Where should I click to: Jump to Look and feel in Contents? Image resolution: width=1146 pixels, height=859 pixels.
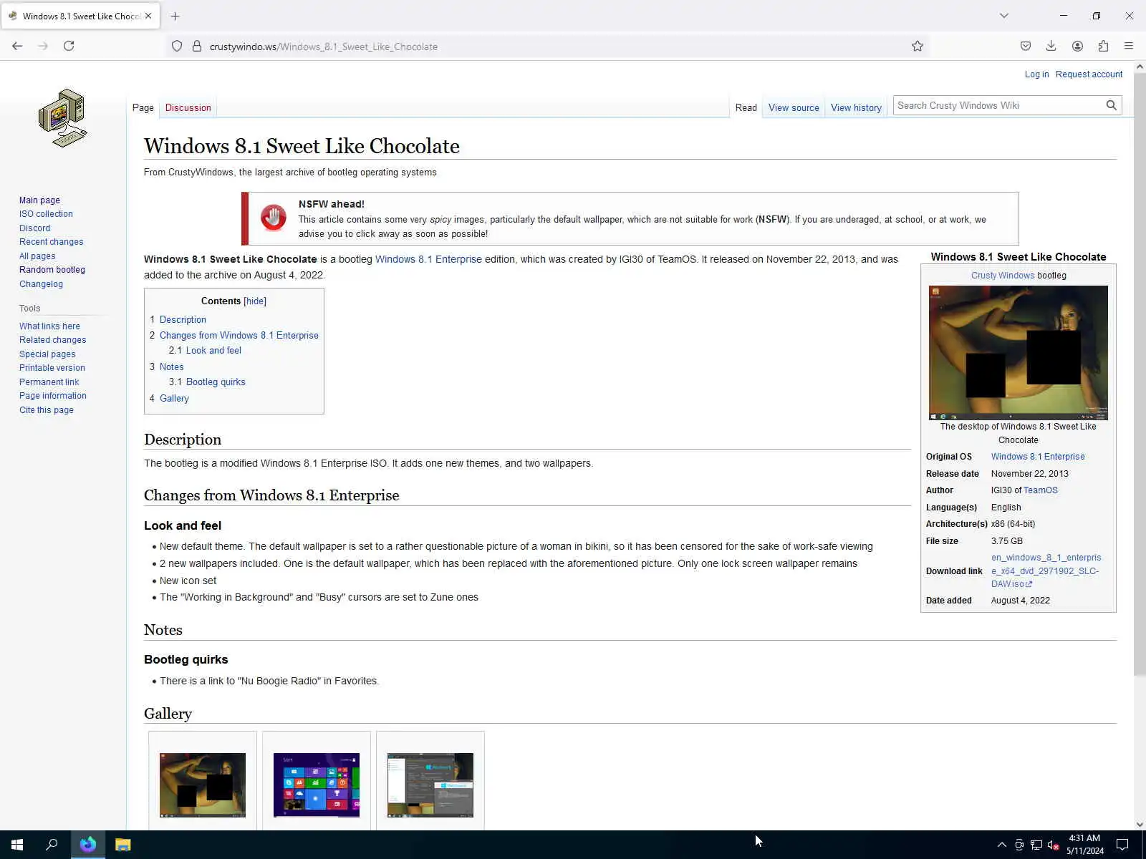tap(213, 351)
